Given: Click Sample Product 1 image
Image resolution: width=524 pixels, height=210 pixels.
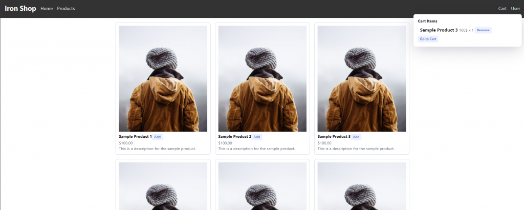Looking at the screenshot, I should (163, 78).
